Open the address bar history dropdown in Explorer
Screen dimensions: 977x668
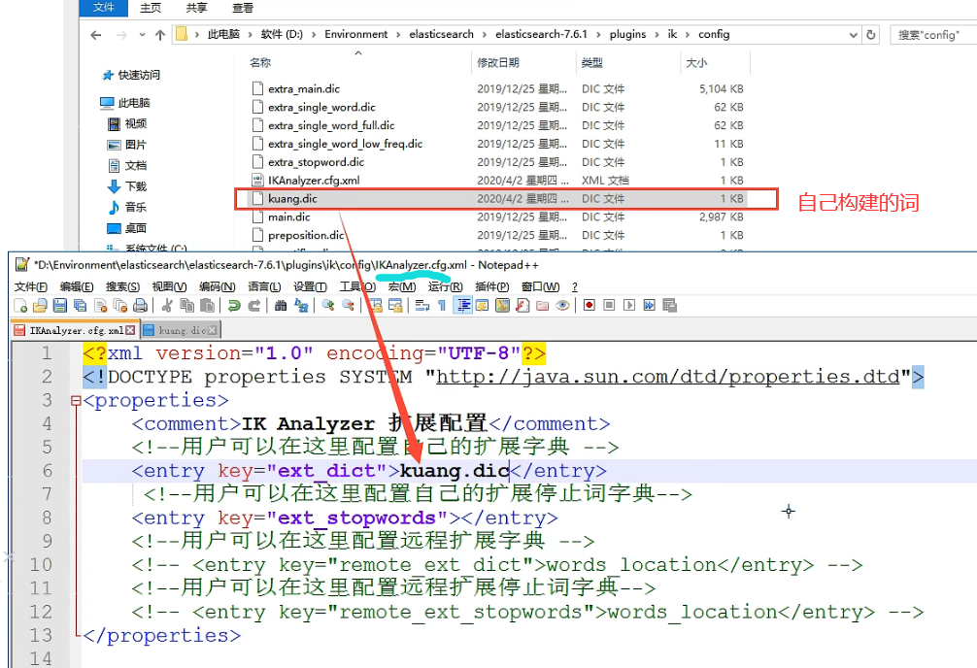(853, 35)
